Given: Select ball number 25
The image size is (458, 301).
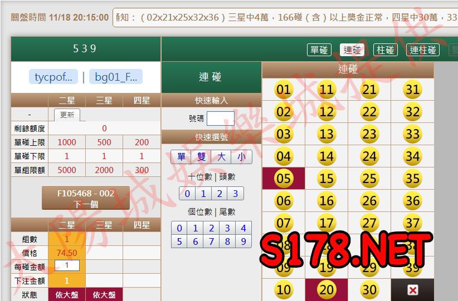Looking at the screenshot, I should (369, 178).
